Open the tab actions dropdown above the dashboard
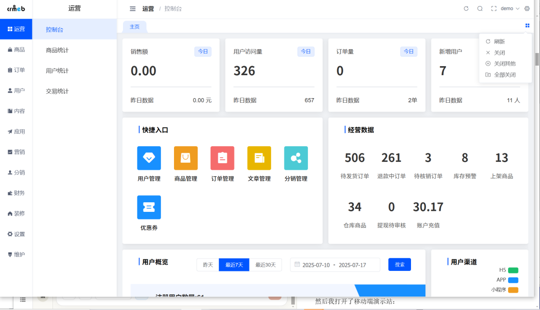540x310 pixels. (526, 26)
